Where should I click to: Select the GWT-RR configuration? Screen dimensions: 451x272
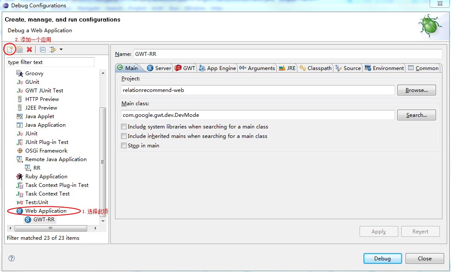click(44, 219)
